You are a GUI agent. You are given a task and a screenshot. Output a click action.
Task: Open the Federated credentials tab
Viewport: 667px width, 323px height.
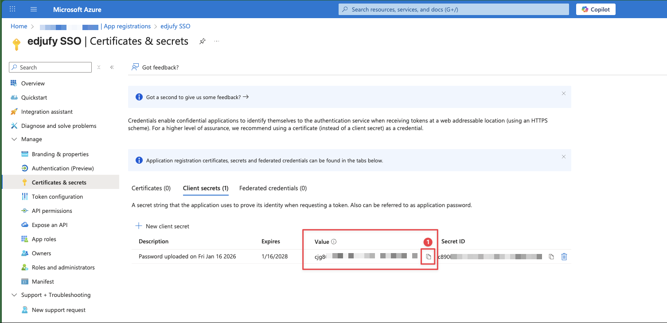pyautogui.click(x=273, y=188)
